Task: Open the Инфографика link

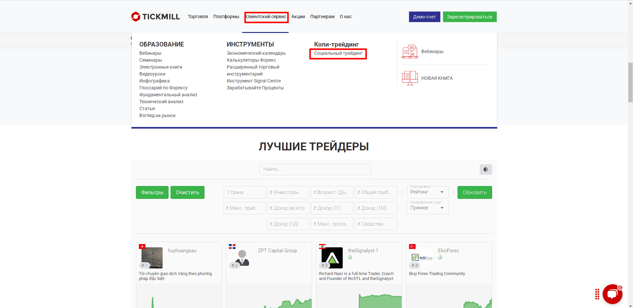Action: (154, 81)
